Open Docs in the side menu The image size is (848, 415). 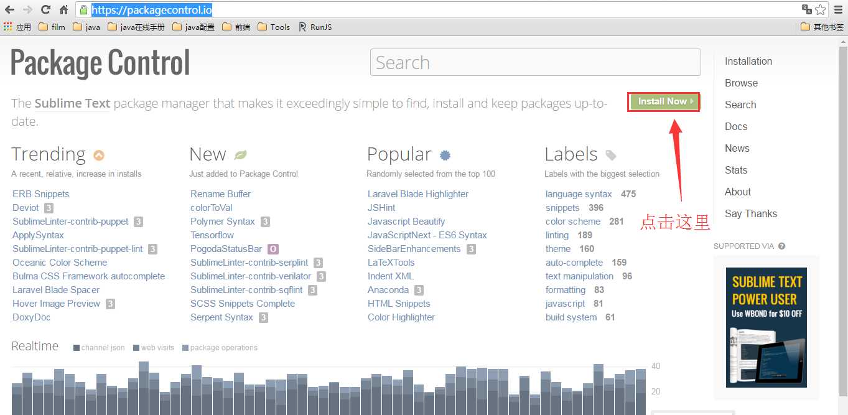(x=736, y=126)
